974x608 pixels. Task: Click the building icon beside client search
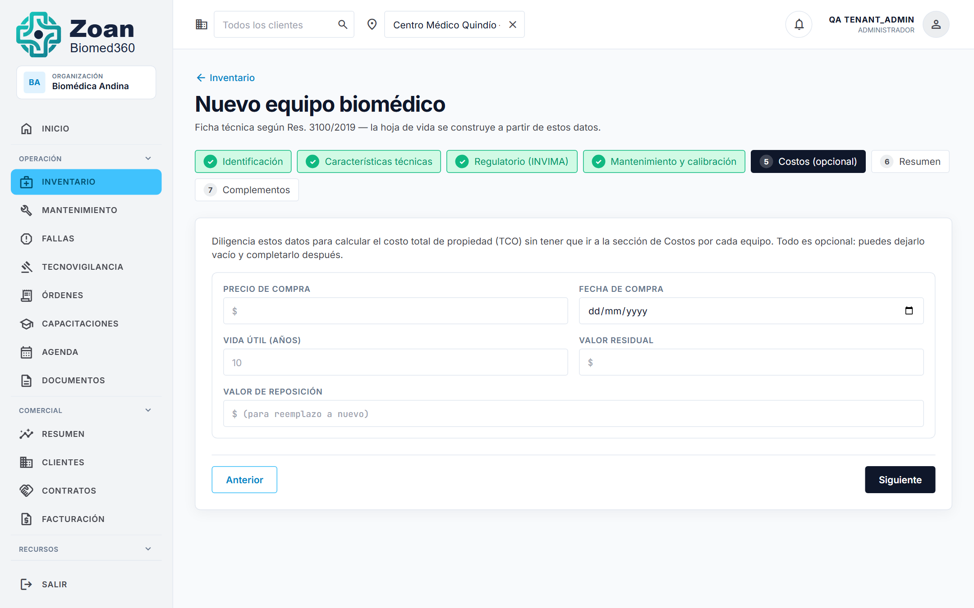[x=202, y=25]
